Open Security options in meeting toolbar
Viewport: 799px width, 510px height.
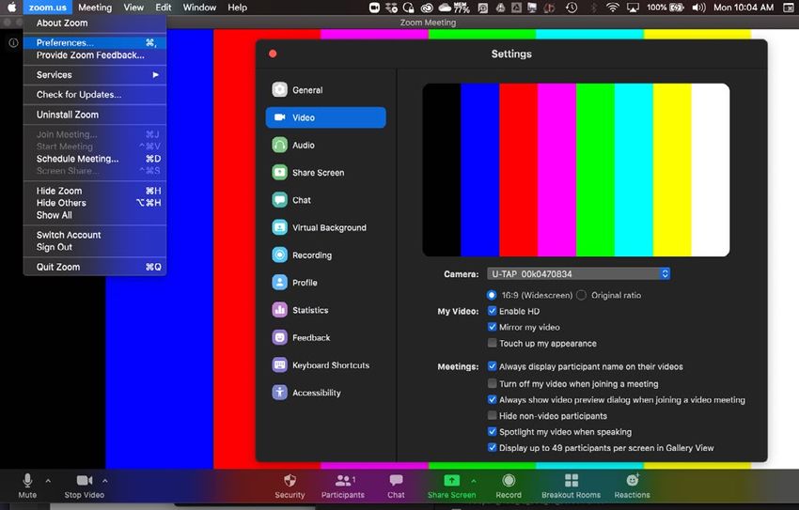tap(290, 486)
